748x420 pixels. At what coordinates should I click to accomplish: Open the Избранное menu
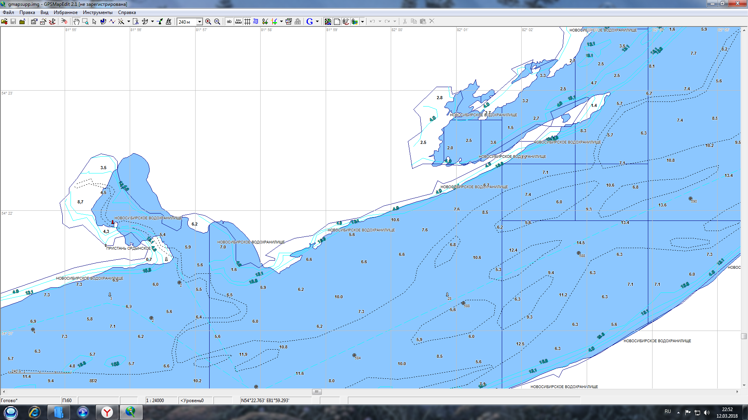coord(65,12)
